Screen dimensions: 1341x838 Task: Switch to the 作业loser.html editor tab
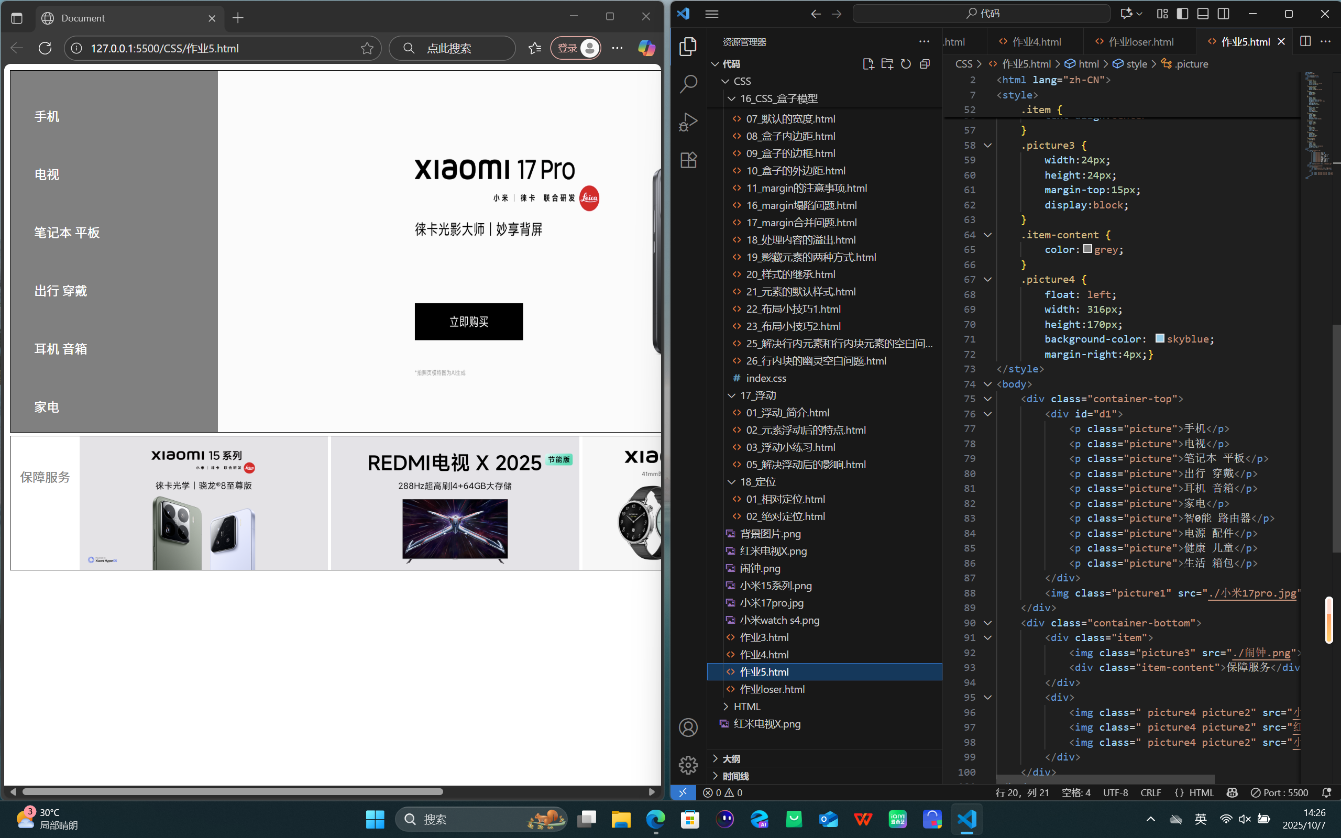1140,41
